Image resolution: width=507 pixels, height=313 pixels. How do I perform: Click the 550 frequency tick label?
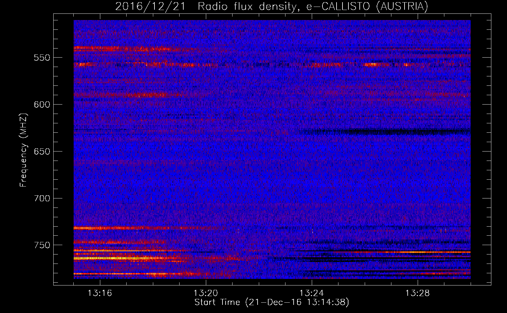pyautogui.click(x=42, y=58)
